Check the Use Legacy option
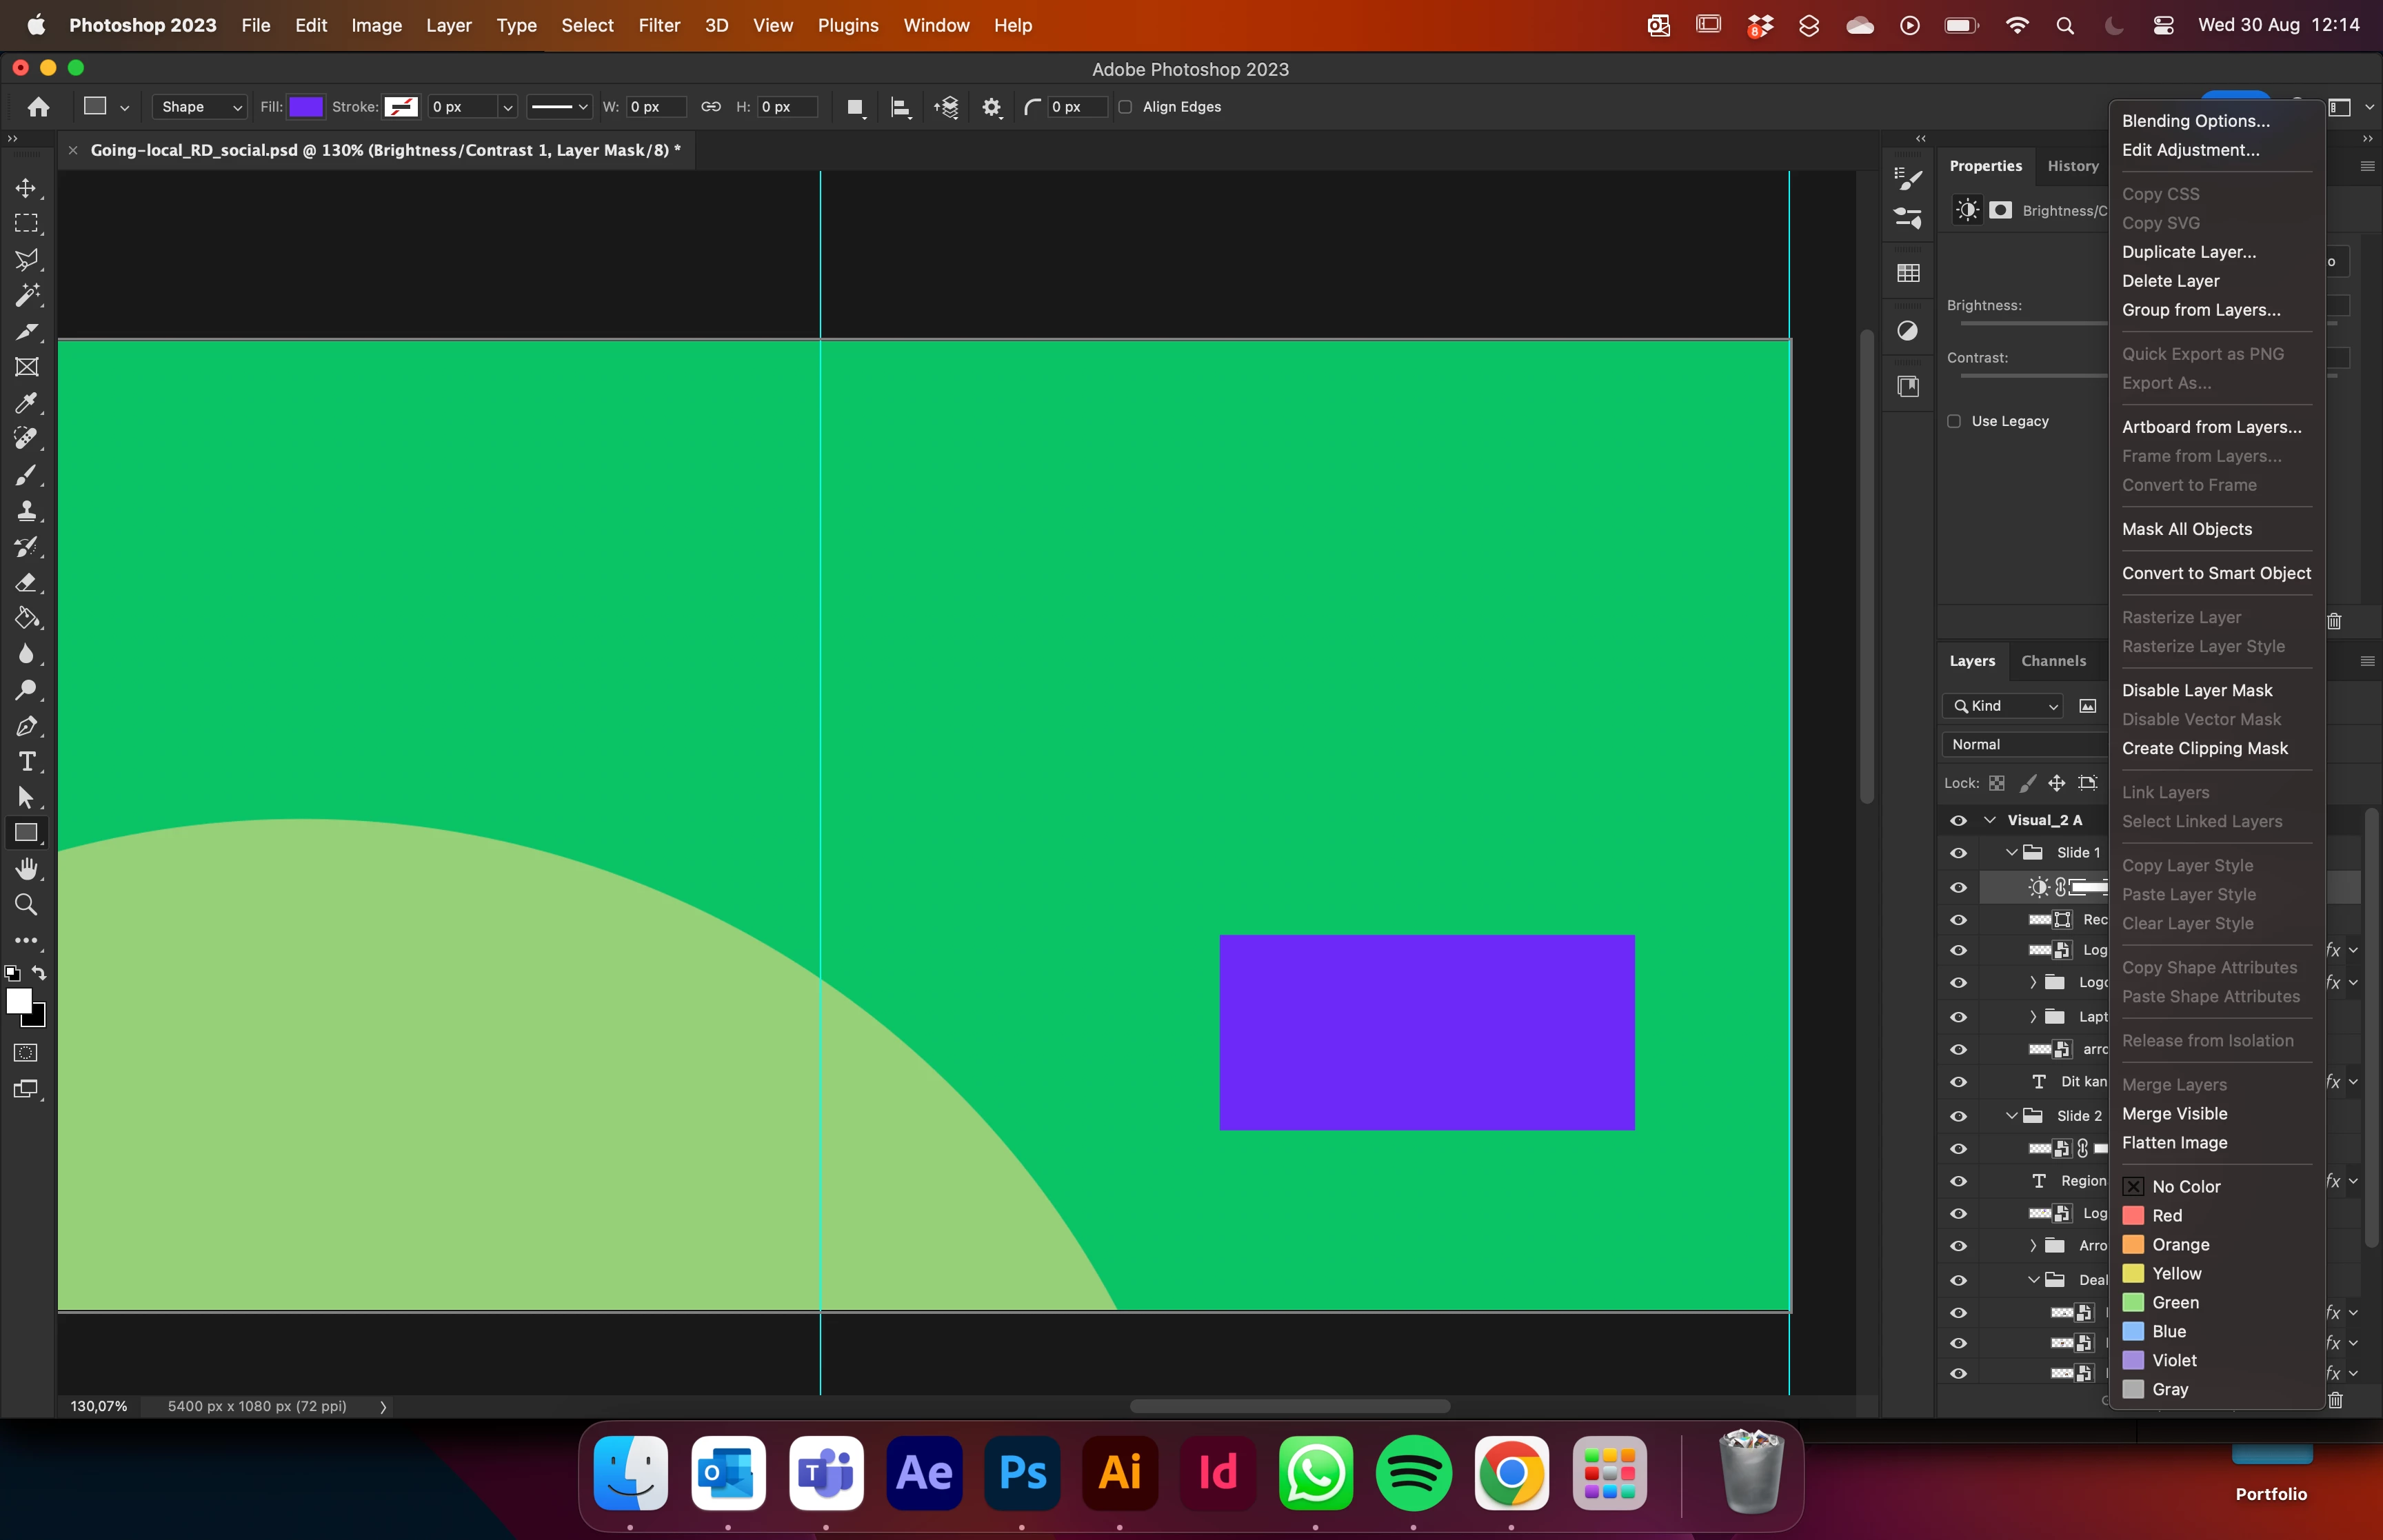This screenshot has width=2383, height=1540. coord(1954,421)
